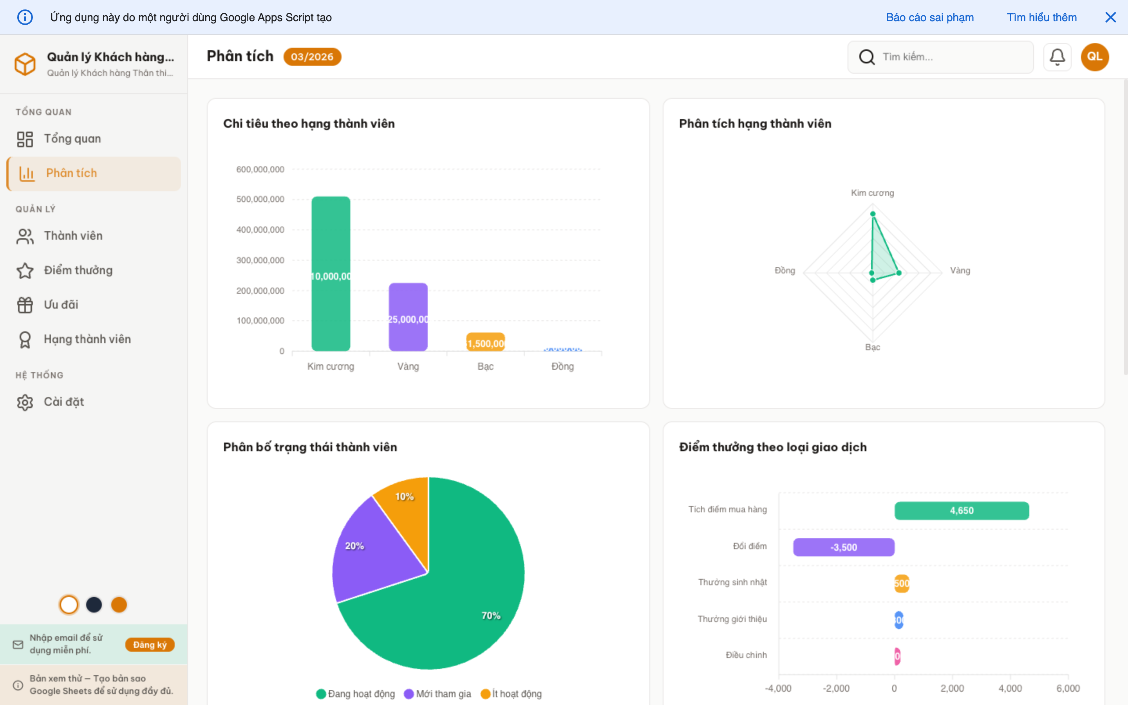This screenshot has height=705, width=1128.
Task: Click the Cài đặt gear icon
Action: click(25, 402)
